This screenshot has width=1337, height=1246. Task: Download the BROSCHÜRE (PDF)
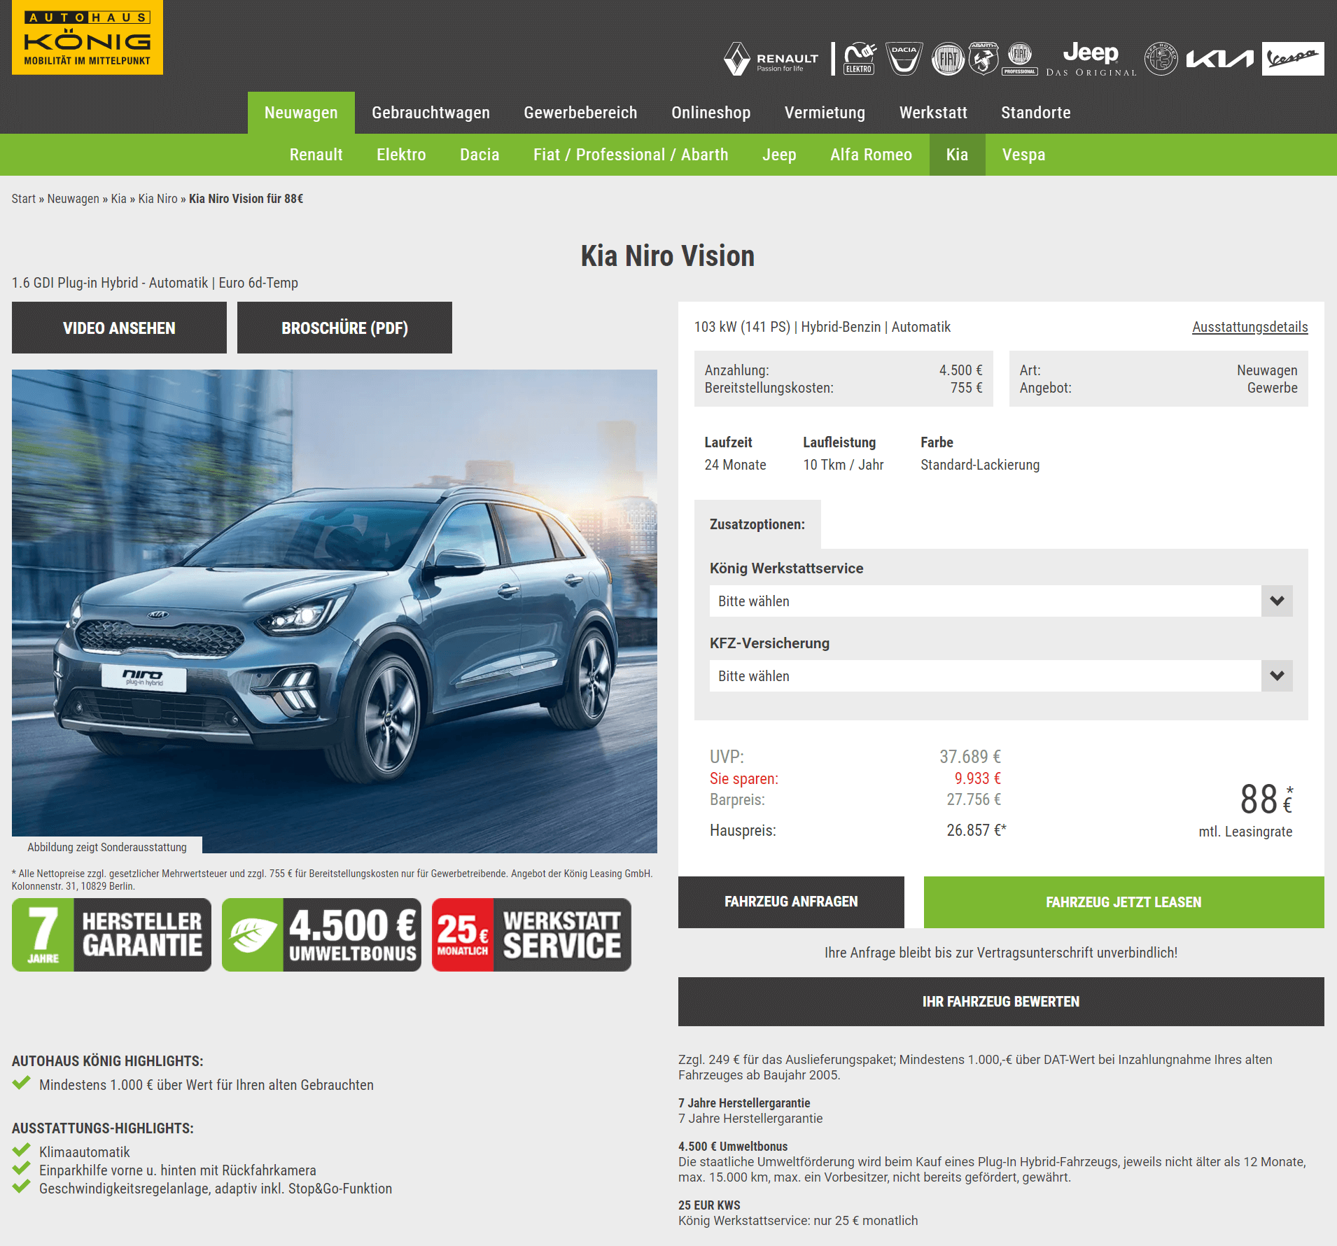[x=344, y=328]
